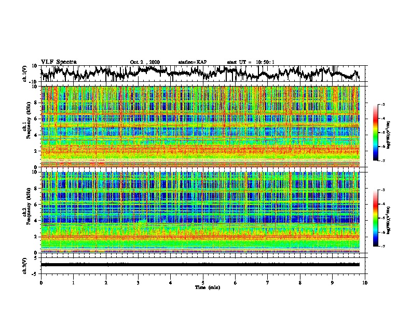
Task: Click the "-5" tick on ch.3 axis
Action: coord(35,274)
